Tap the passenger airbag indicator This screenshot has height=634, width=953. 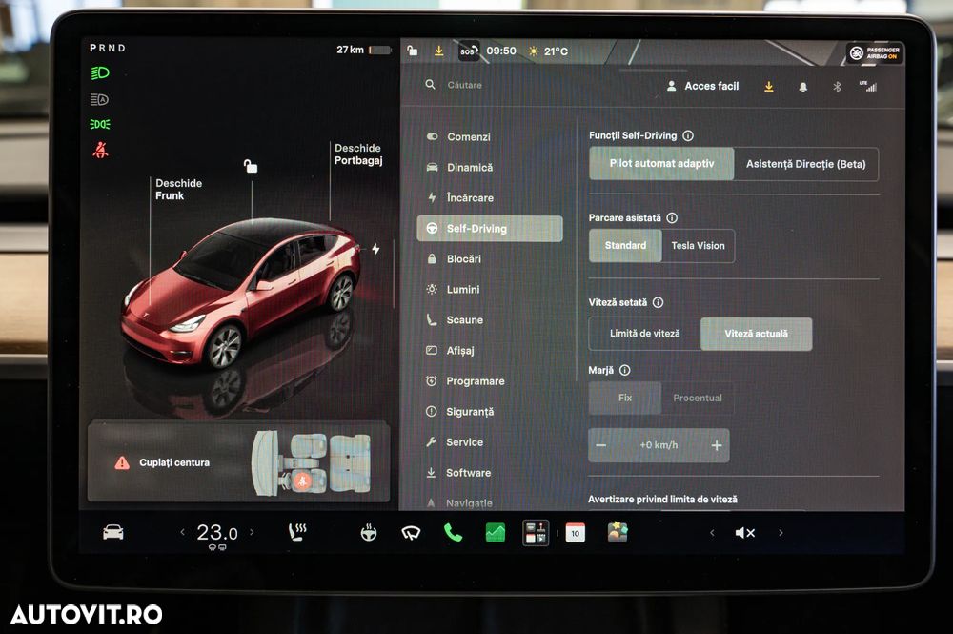pos(875,52)
